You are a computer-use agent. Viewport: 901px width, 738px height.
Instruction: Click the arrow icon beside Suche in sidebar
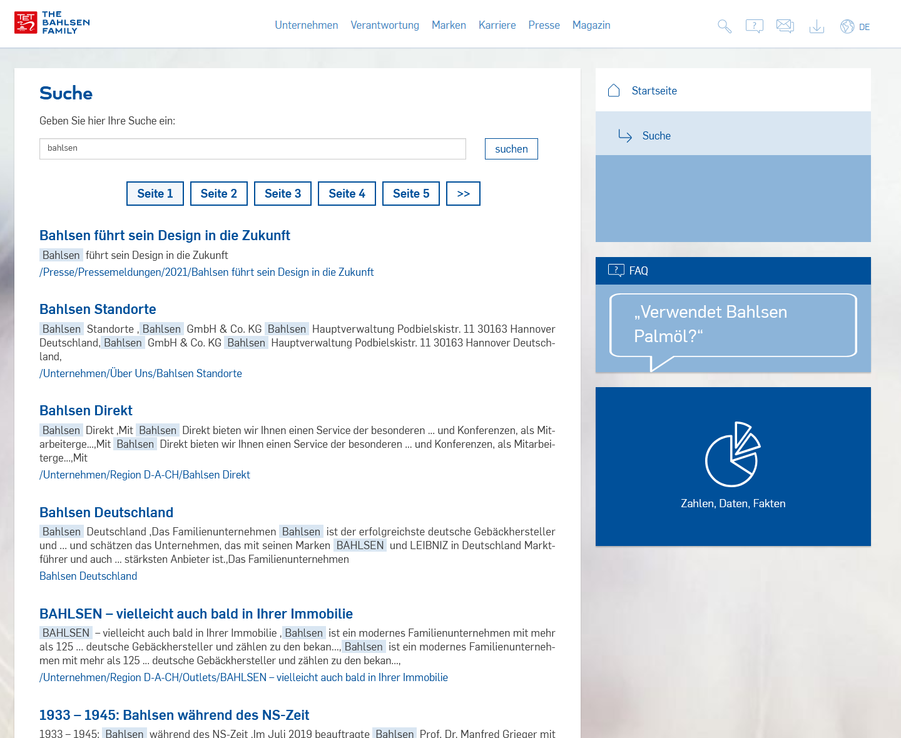tap(625, 136)
